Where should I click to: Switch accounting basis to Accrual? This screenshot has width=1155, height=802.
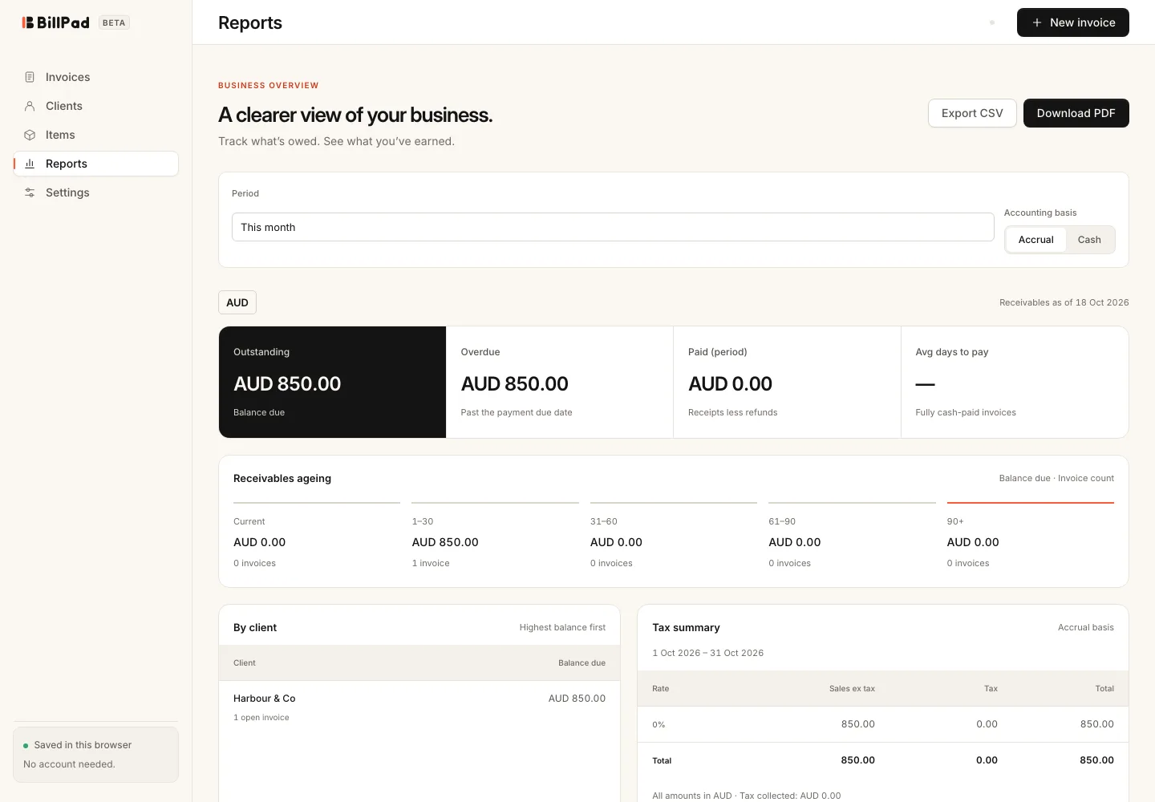[x=1035, y=240]
